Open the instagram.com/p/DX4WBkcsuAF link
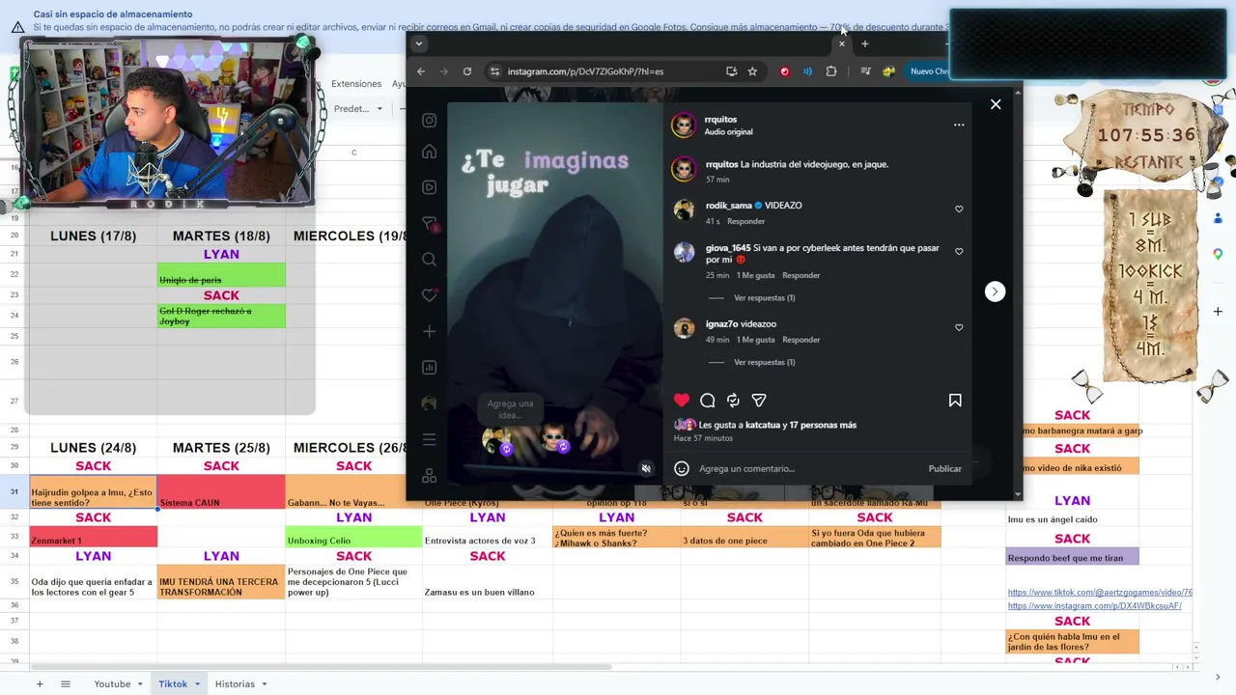The width and height of the screenshot is (1236, 695). pyautogui.click(x=1094, y=606)
